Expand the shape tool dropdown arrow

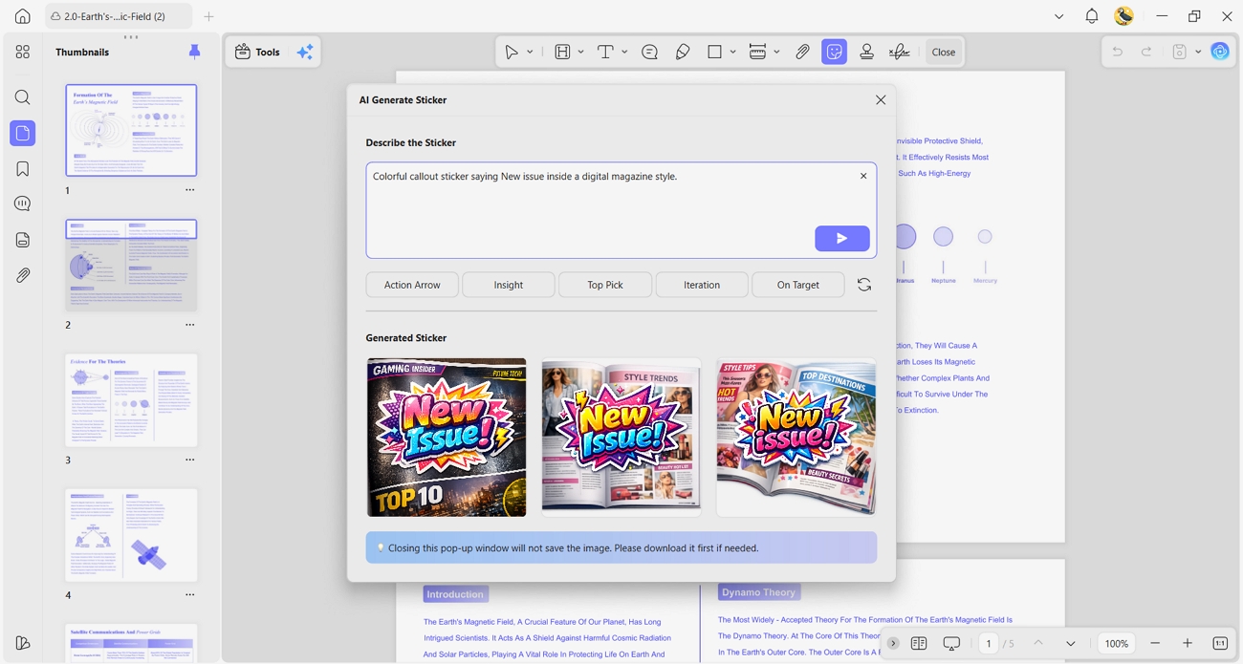pos(732,52)
